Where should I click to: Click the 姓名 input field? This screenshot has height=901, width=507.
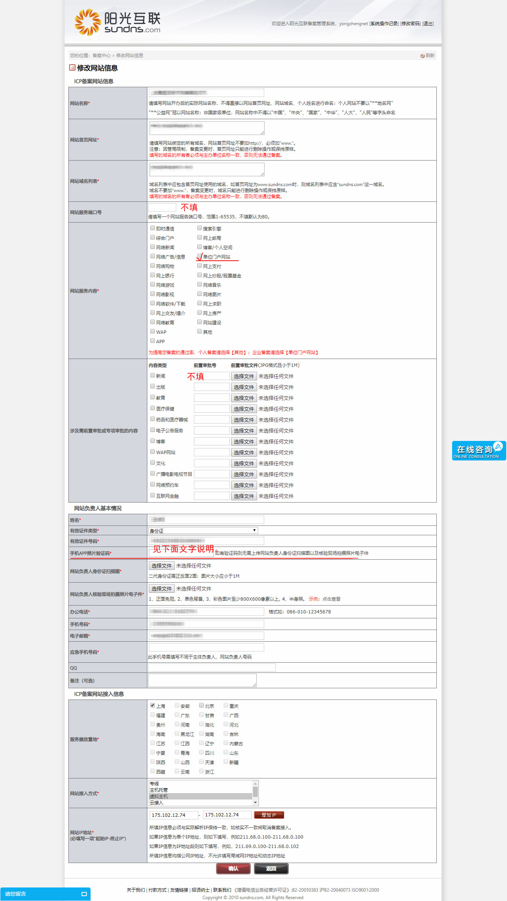point(206,520)
